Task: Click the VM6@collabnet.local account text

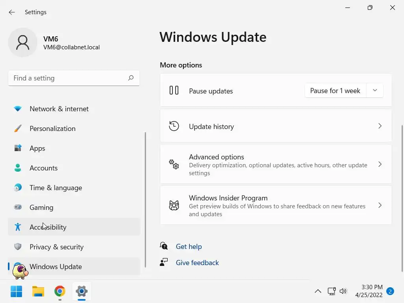Action: (71, 47)
